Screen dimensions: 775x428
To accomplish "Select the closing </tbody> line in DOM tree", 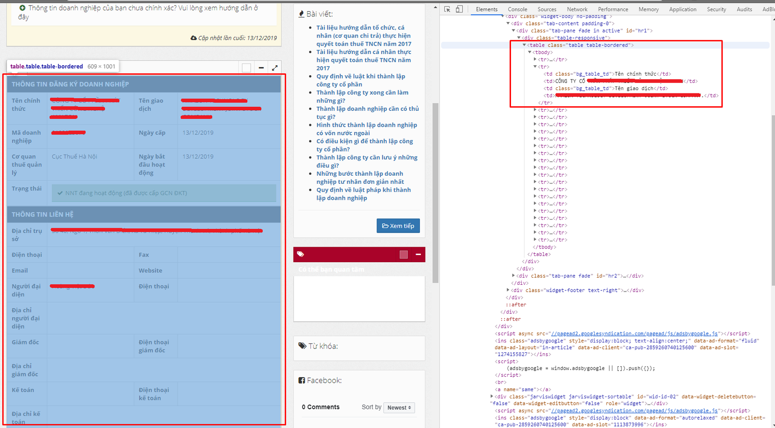I will click(x=544, y=247).
